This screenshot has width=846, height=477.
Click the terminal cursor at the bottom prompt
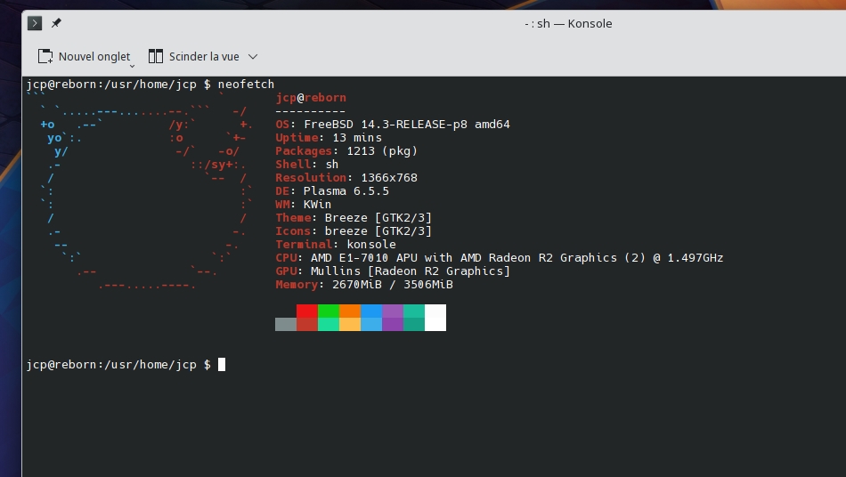click(221, 365)
